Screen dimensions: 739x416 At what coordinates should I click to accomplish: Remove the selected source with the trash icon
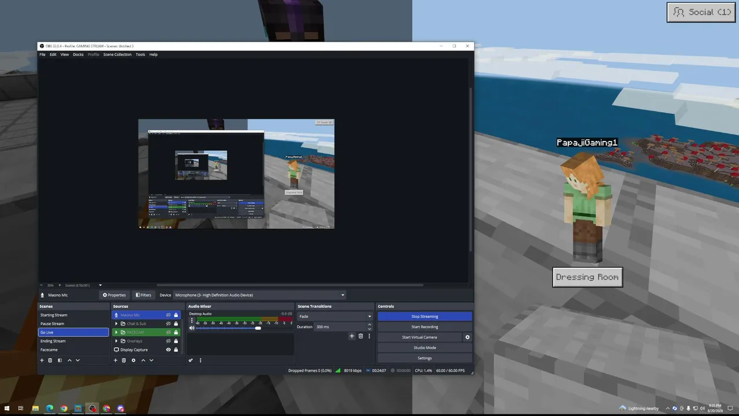(x=124, y=361)
